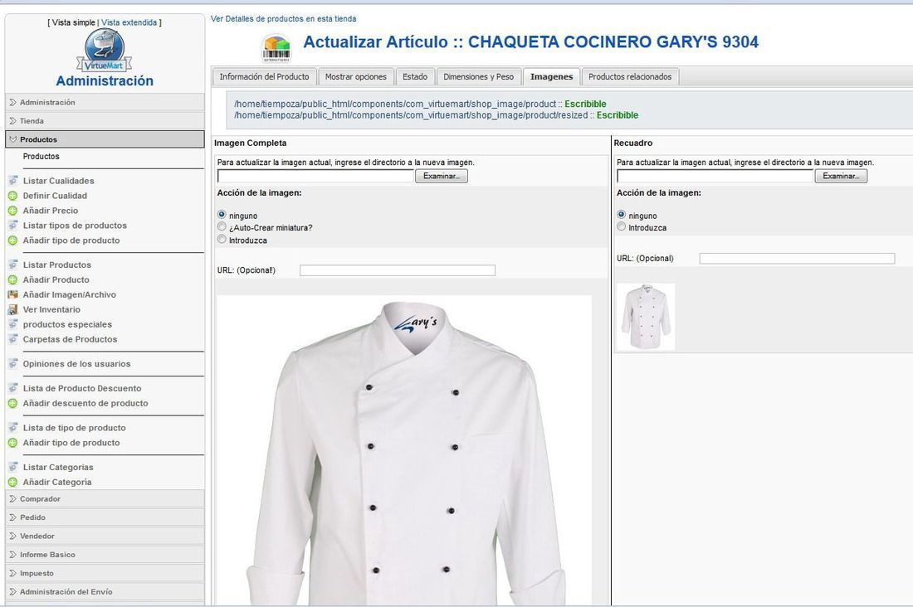Expand the Administración del Envío section
The height and width of the screenshot is (607, 913).
[x=105, y=592]
